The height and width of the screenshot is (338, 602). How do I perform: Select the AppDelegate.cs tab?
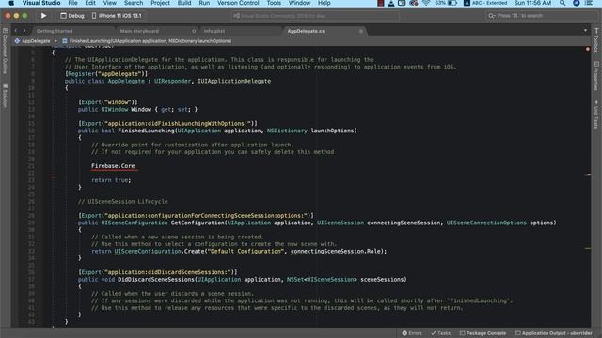point(306,31)
